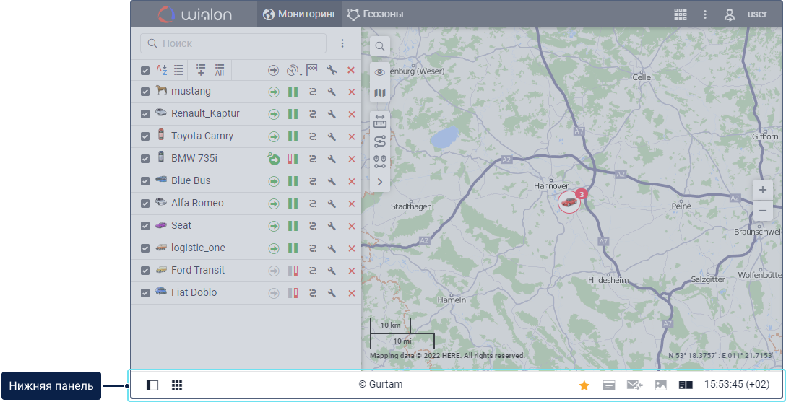Select the Blue Bus unit name
The height and width of the screenshot is (402, 786).
[191, 180]
